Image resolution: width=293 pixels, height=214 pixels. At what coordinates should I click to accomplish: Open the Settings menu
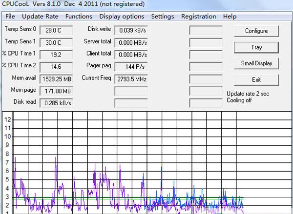pyautogui.click(x=163, y=17)
